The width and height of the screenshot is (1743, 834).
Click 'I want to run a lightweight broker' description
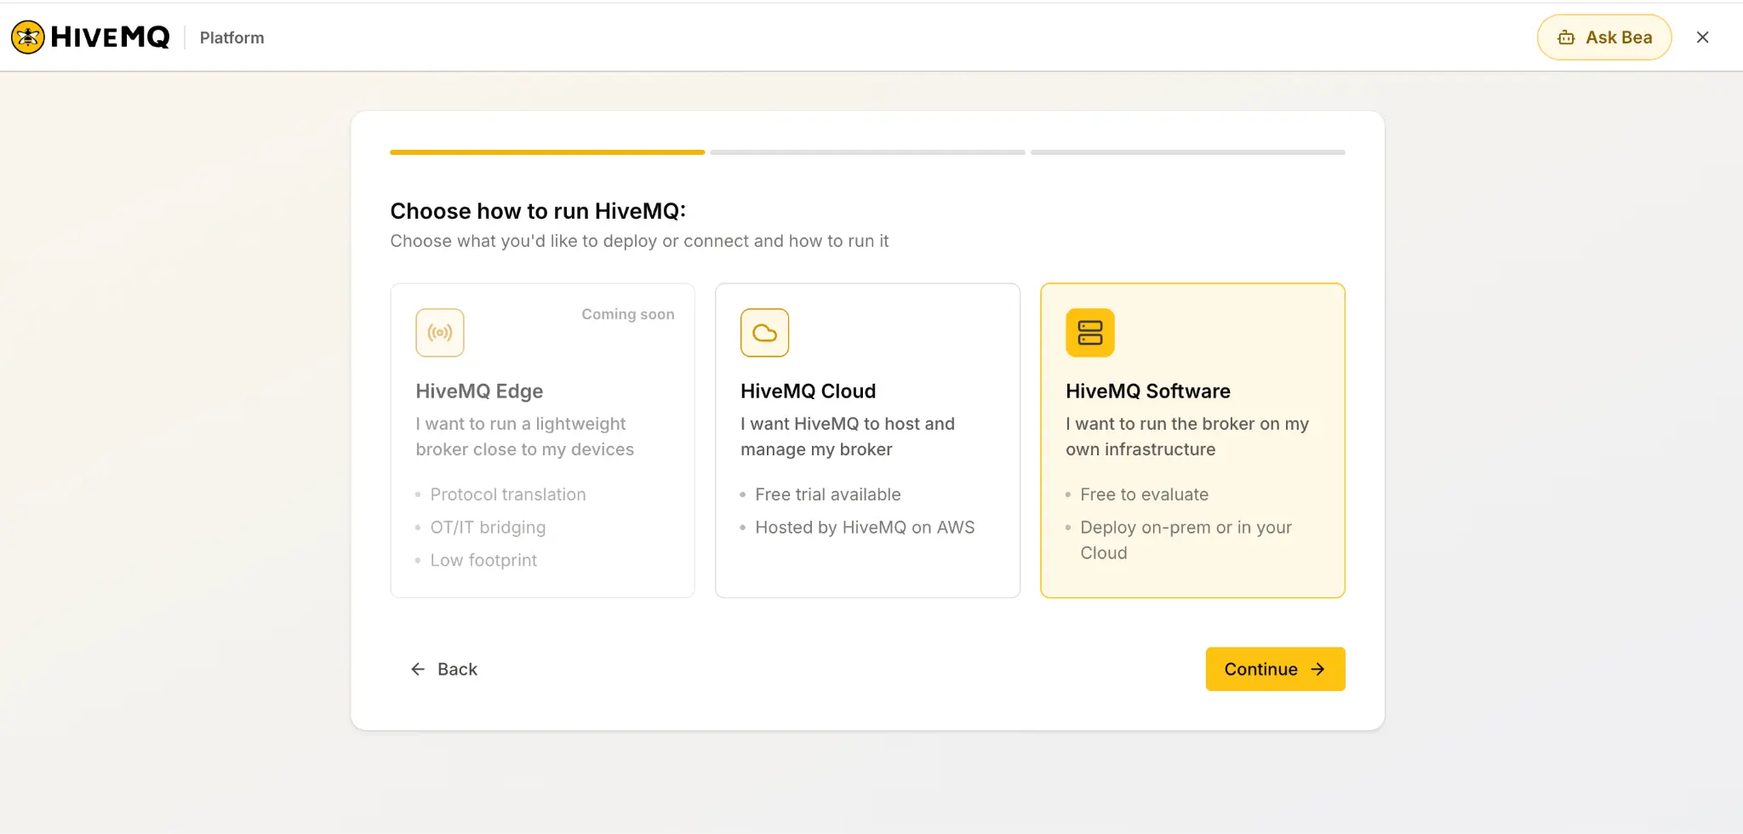pos(524,437)
